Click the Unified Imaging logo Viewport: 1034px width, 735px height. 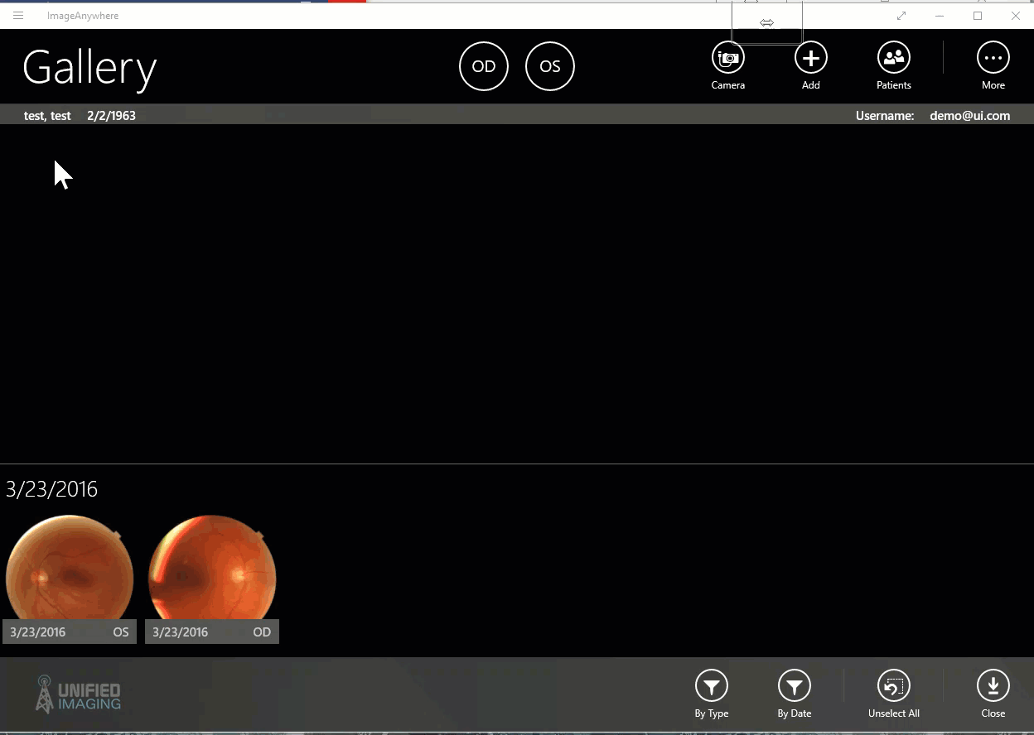tap(80, 694)
